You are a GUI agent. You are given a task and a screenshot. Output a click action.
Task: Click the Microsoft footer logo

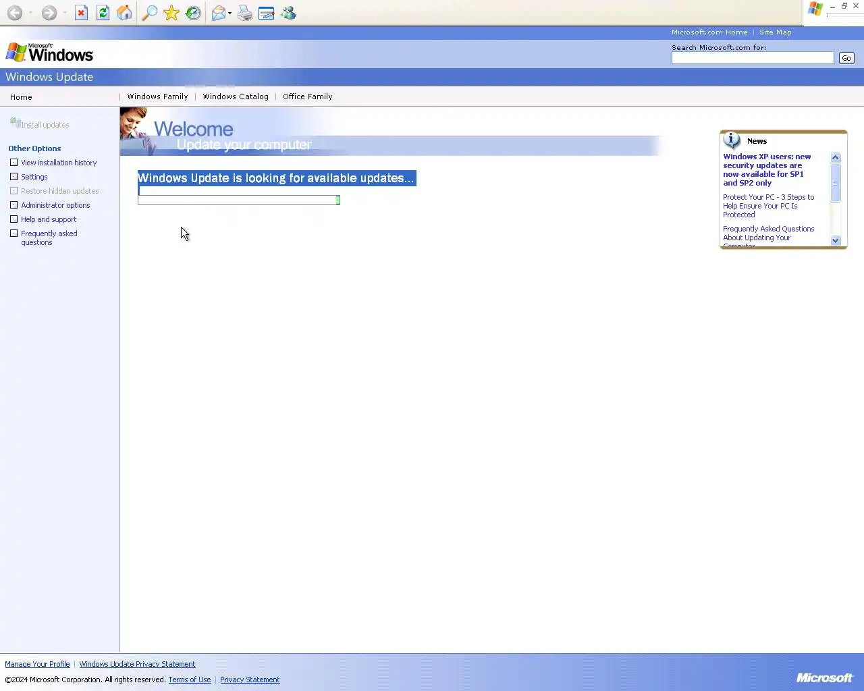[x=824, y=678]
